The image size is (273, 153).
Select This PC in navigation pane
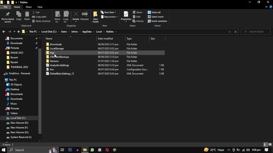pyautogui.click(x=13, y=80)
